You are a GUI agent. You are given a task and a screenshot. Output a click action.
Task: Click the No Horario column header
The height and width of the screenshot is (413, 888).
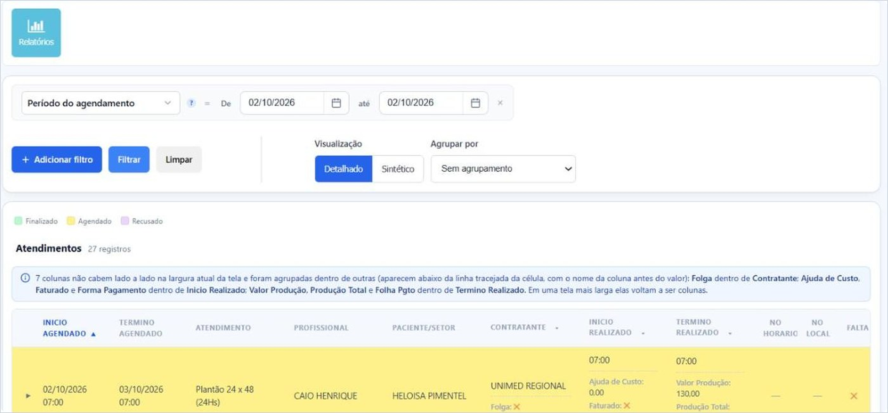780,328
